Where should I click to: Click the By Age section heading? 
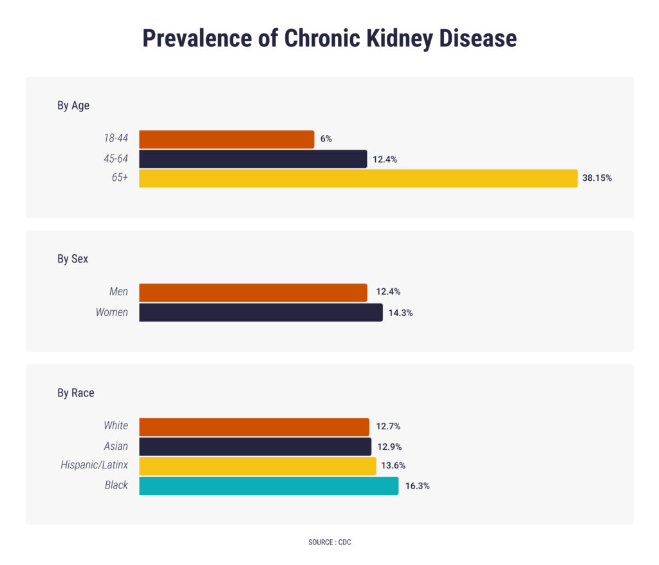coord(73,106)
